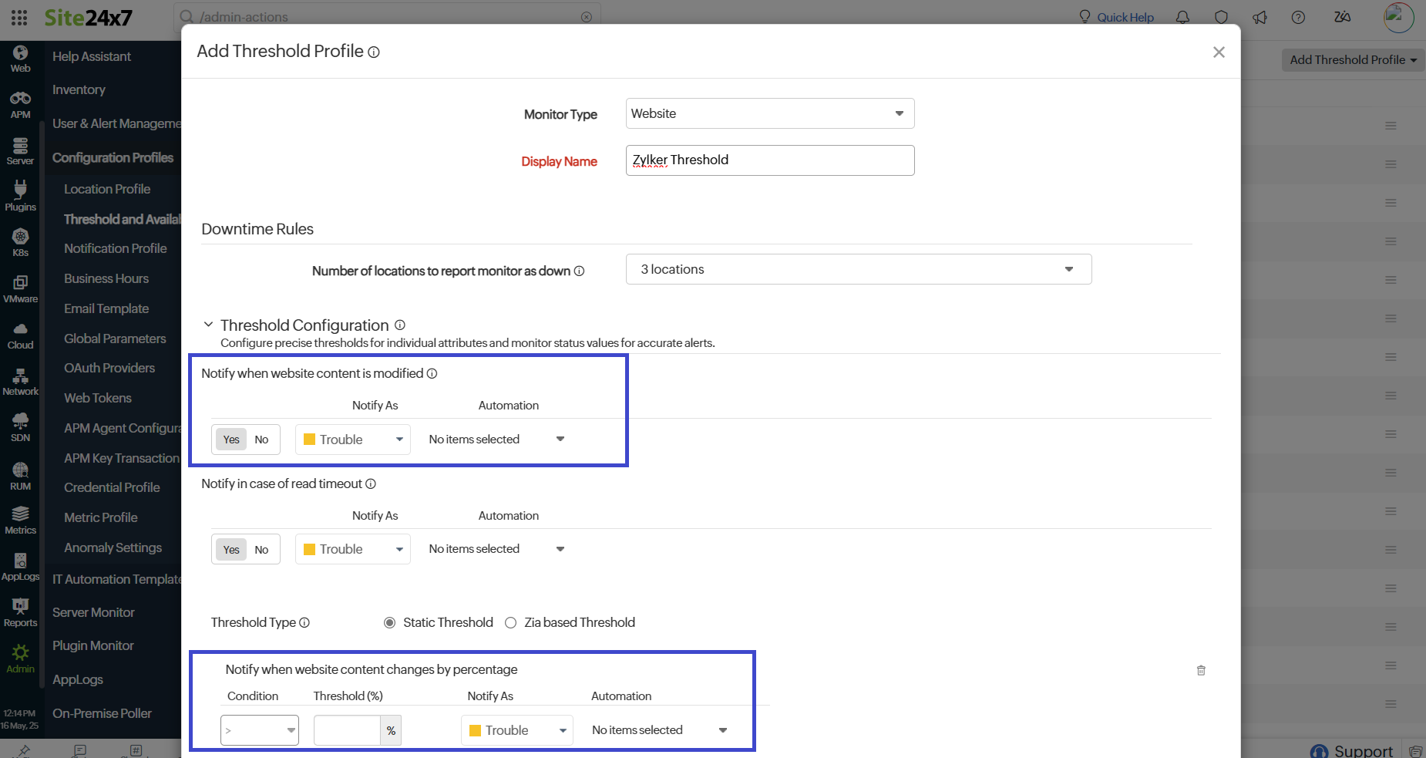Image resolution: width=1426 pixels, height=758 pixels.
Task: Open announcements megaphone icon
Action: pyautogui.click(x=1260, y=17)
